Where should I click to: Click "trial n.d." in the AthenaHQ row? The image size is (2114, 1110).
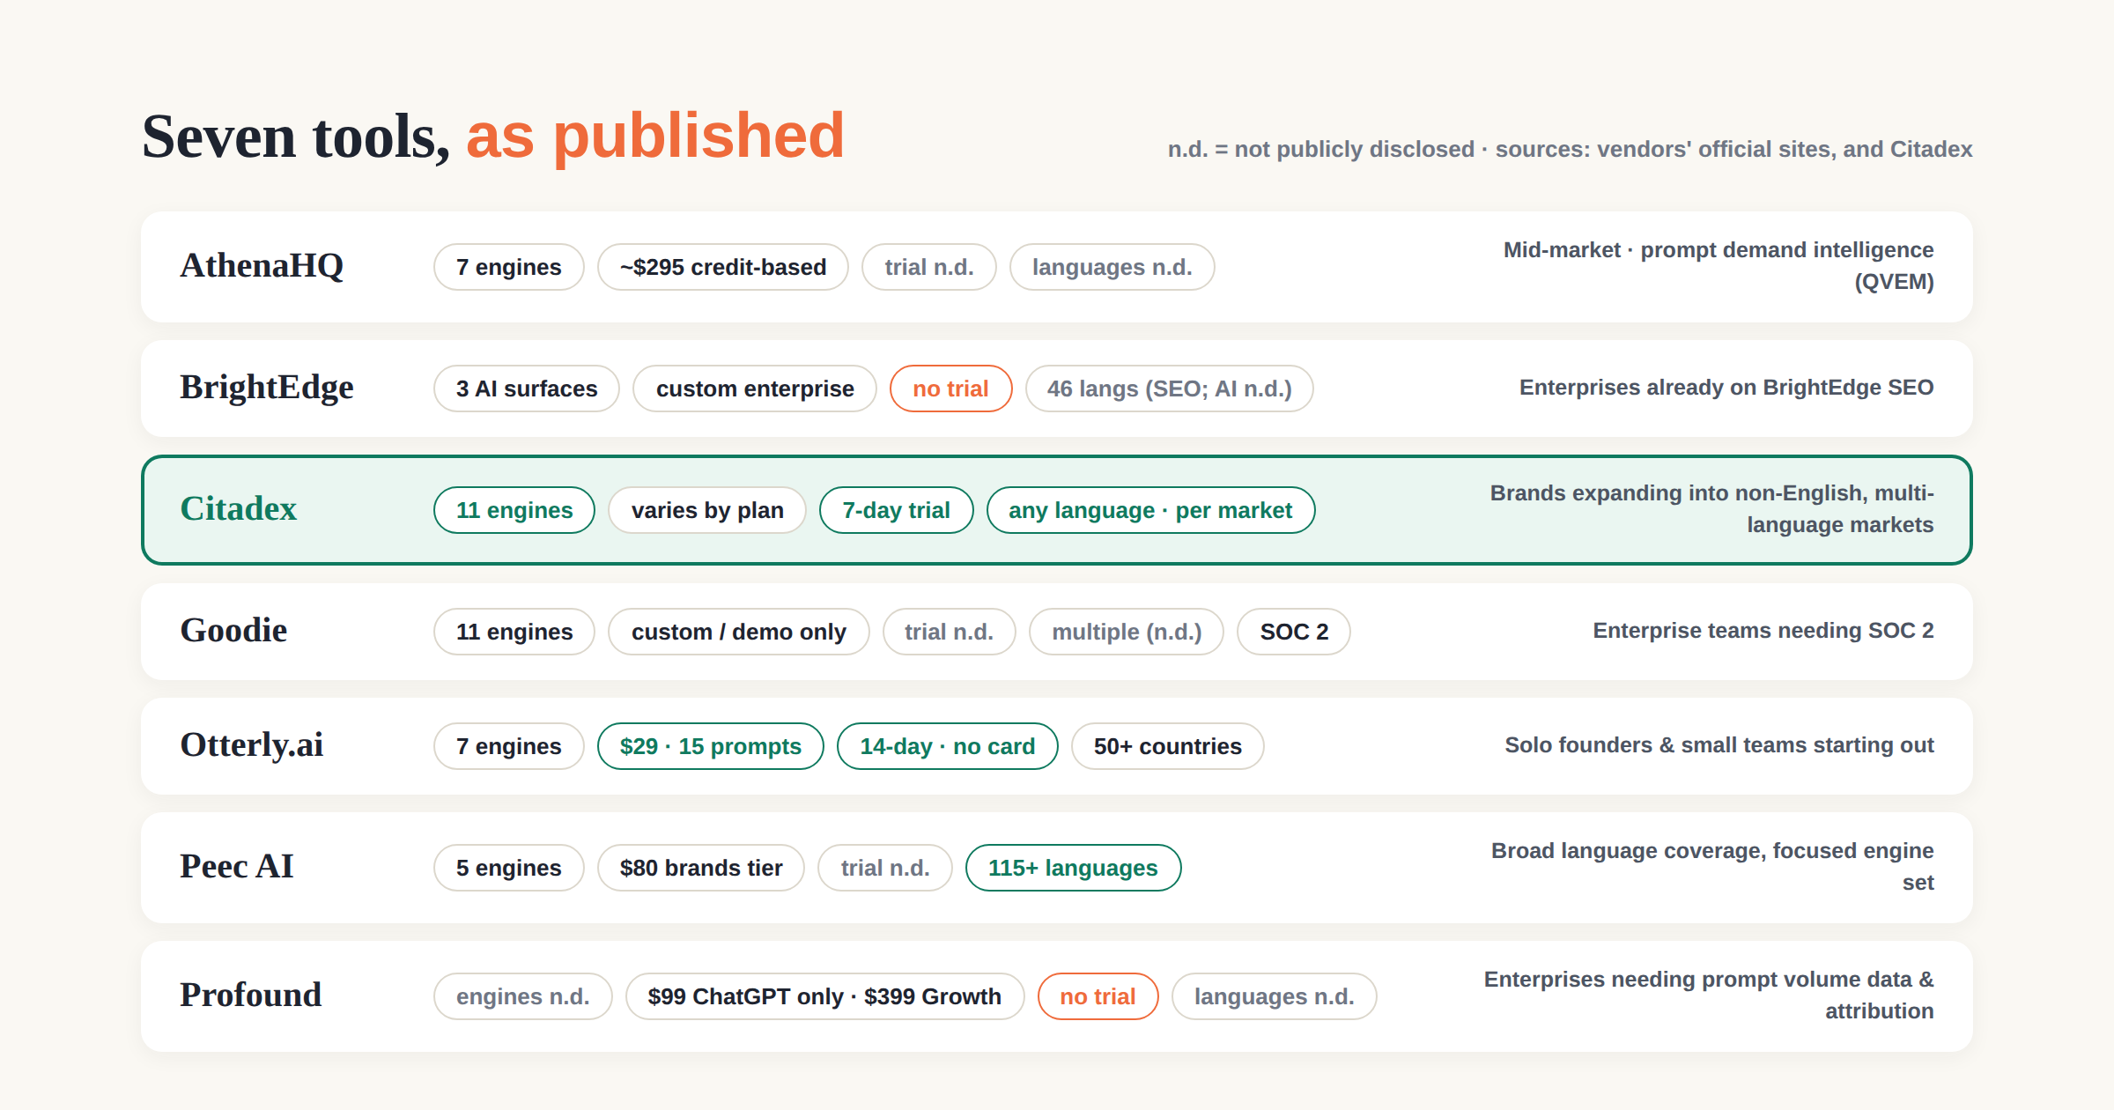tap(929, 267)
